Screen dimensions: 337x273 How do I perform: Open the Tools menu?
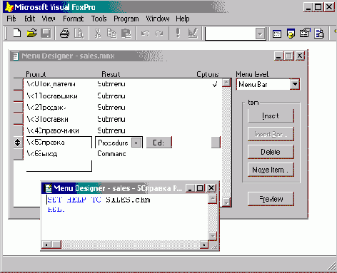[99, 19]
